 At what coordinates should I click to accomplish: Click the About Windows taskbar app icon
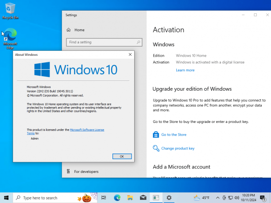click(156, 198)
